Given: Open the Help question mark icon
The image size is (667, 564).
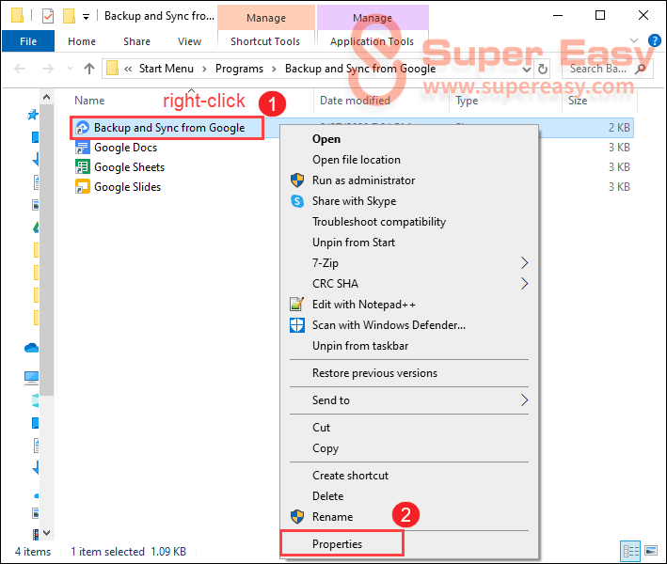Looking at the screenshot, I should pyautogui.click(x=654, y=40).
